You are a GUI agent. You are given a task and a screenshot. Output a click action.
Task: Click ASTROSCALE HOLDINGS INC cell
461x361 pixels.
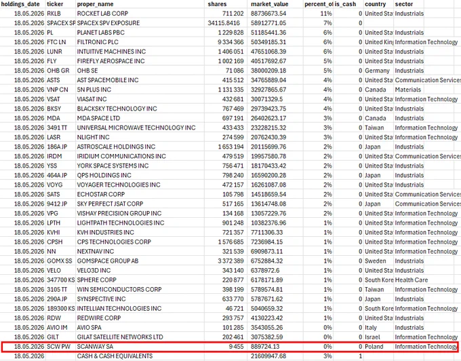pyautogui.click(x=140, y=147)
